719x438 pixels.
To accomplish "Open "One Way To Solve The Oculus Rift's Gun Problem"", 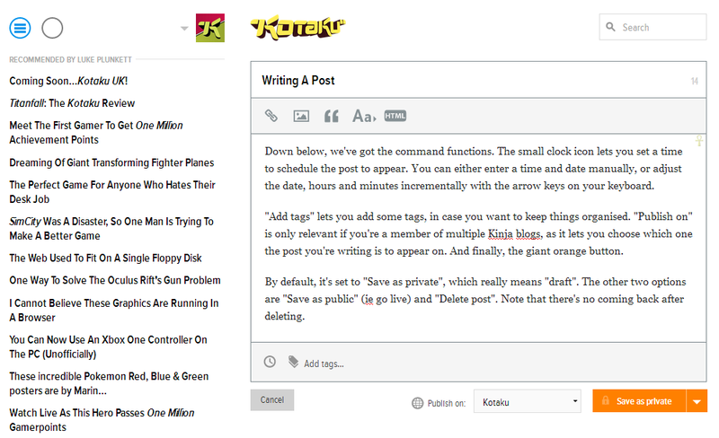I will [x=115, y=280].
